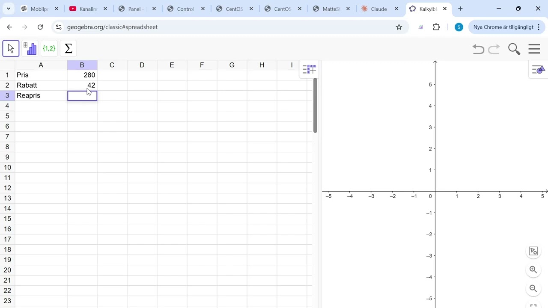Click cell with value 42
548x308 pixels.
pos(82,85)
